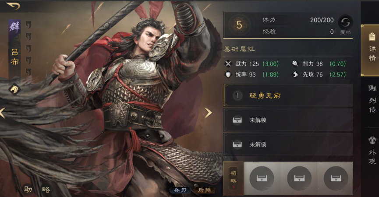
Task: Tap the 智力 attribute icon
Action: (x=295, y=64)
